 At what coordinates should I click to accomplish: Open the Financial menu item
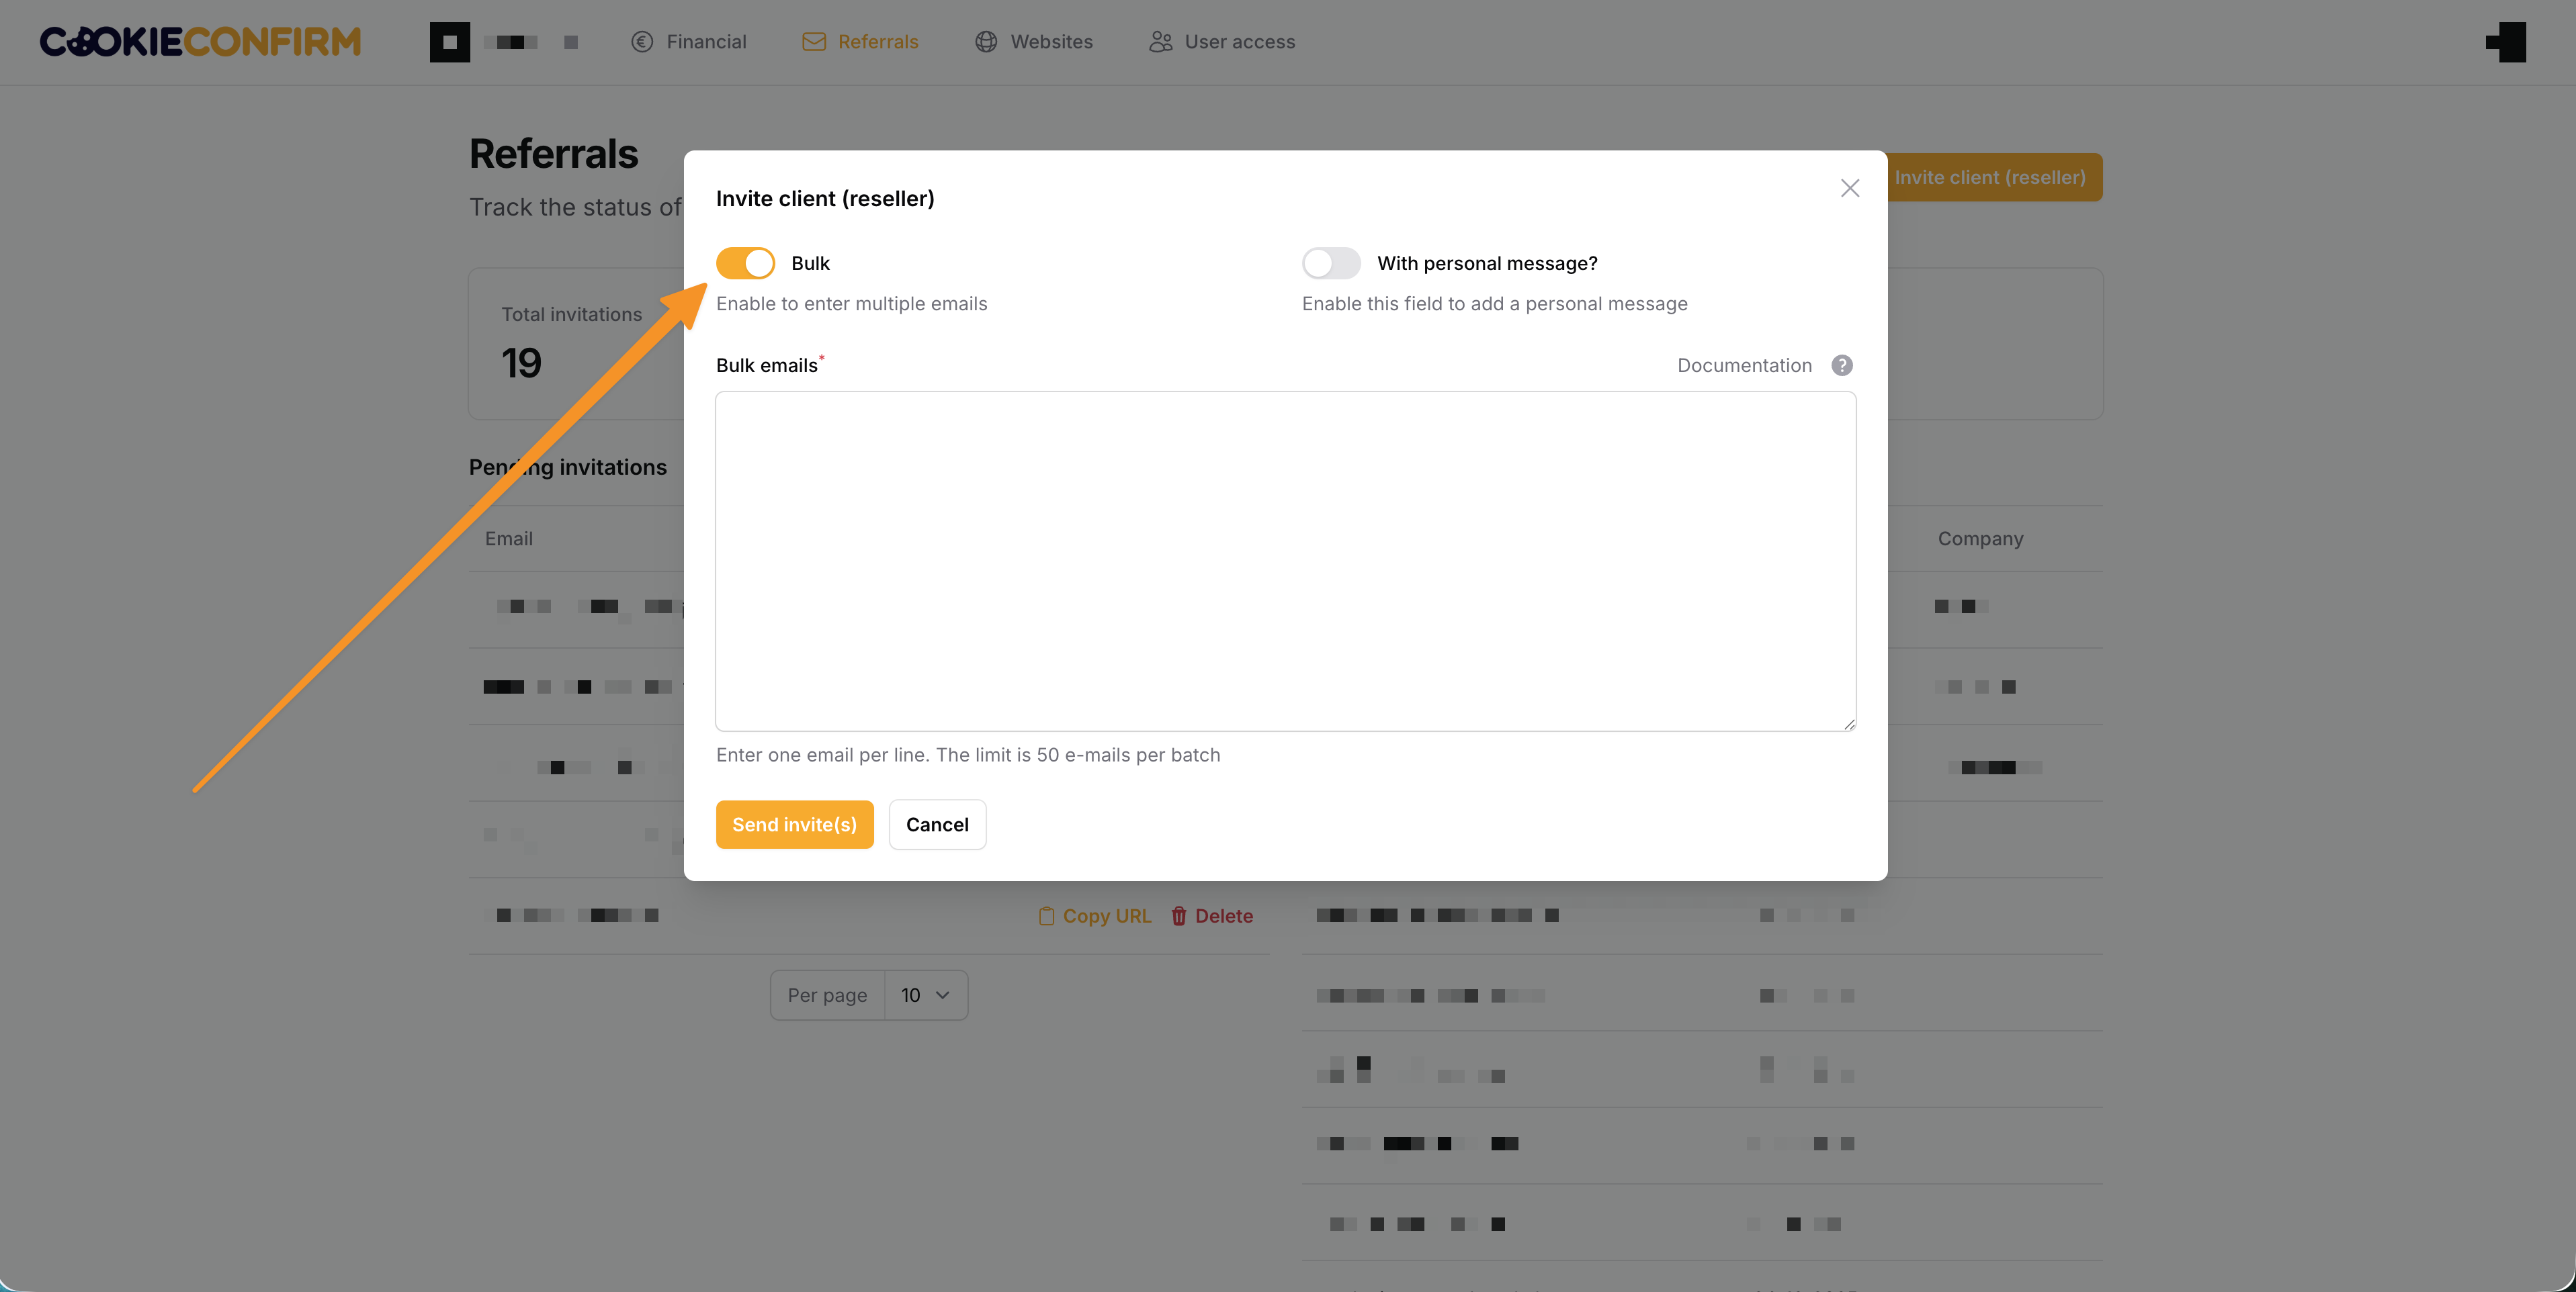(706, 42)
